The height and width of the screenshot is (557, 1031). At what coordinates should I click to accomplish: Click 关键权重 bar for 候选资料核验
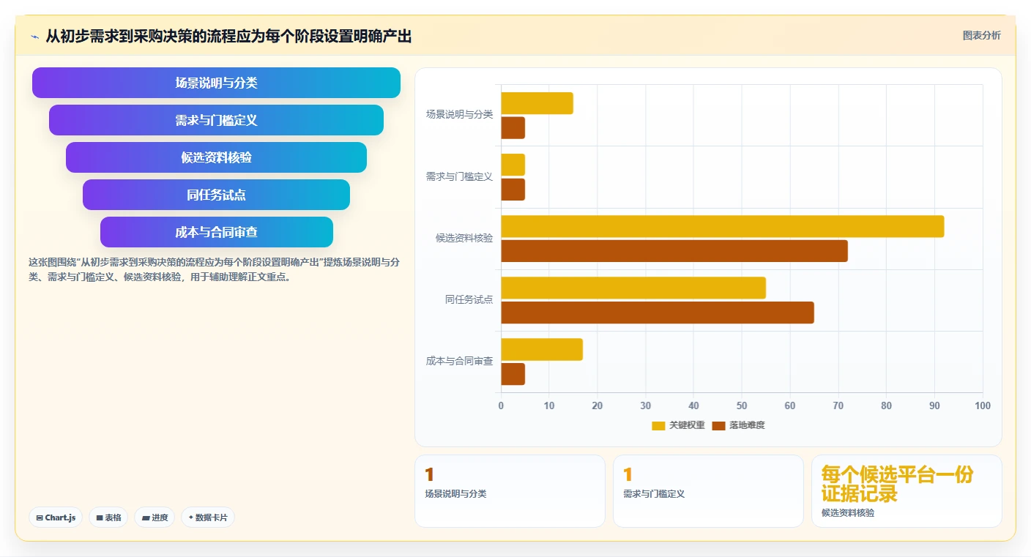[x=723, y=226]
